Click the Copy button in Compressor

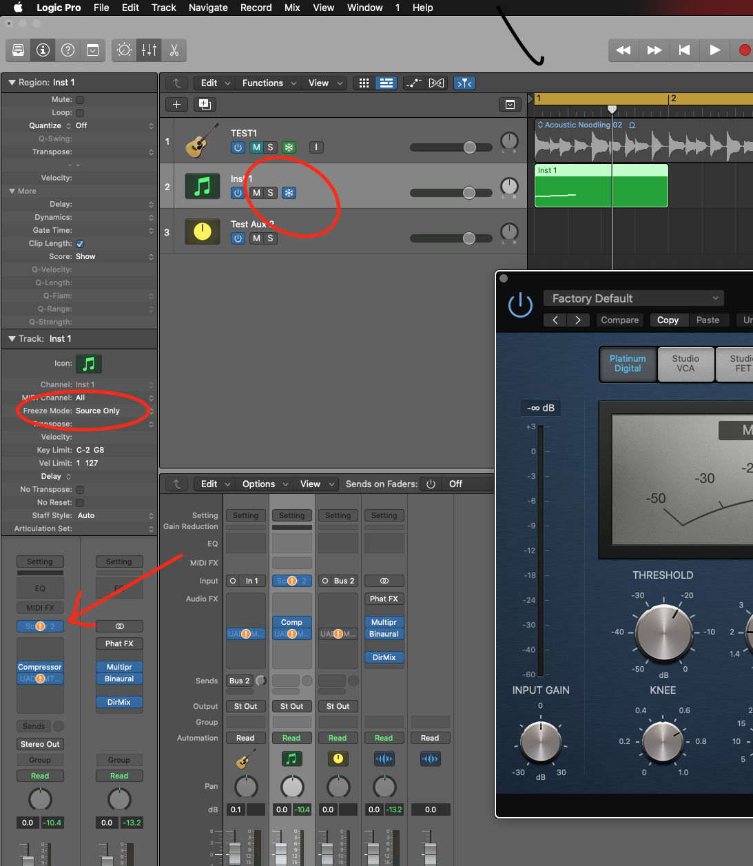click(x=668, y=320)
